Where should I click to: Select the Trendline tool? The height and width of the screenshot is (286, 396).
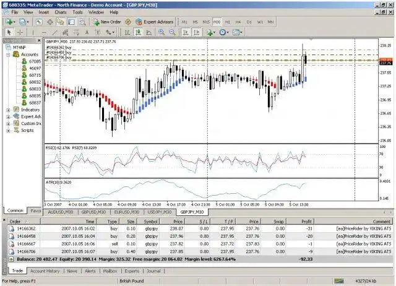tap(54, 32)
